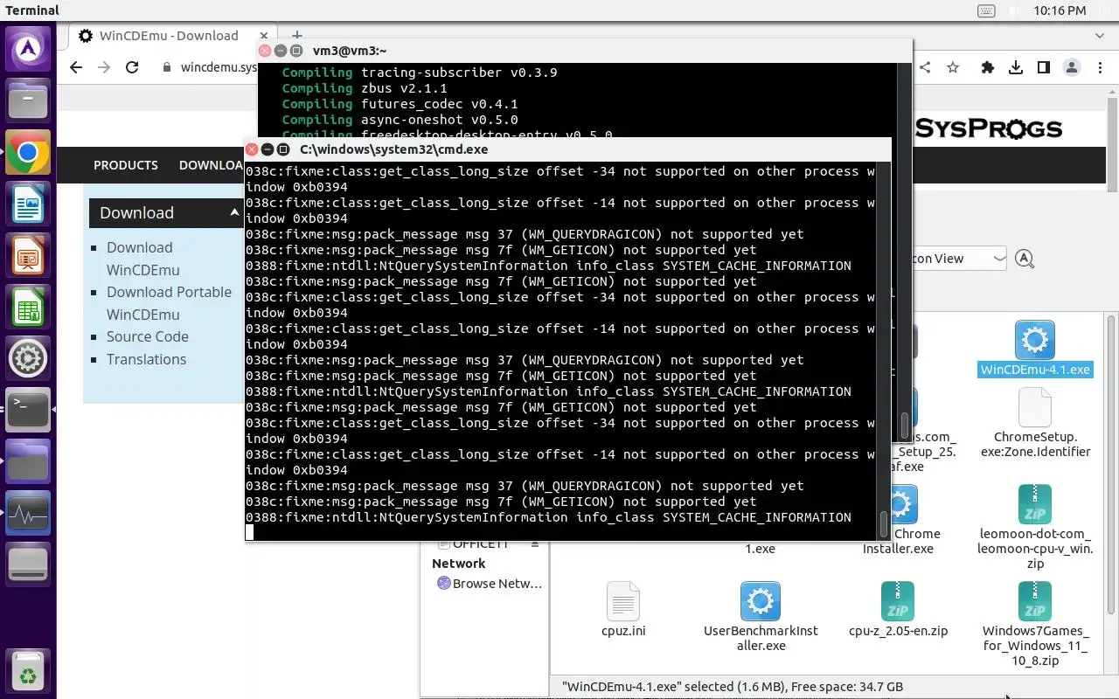Open Chrome three-dot menu

tap(1099, 67)
